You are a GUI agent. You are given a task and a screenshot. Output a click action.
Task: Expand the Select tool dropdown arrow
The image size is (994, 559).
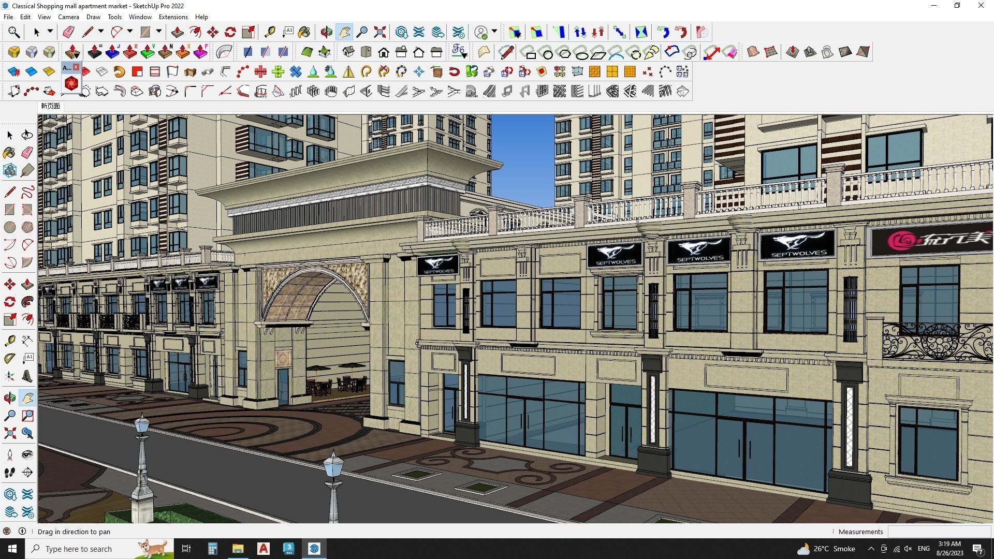[50, 32]
